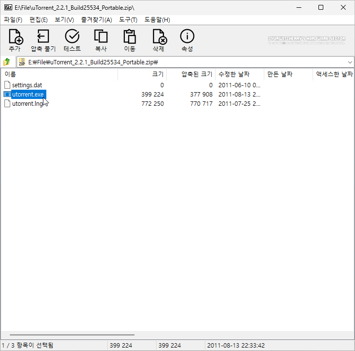355x351 pixels.
Task: Click the Delete (삭제) toolbar icon
Action: 159,37
